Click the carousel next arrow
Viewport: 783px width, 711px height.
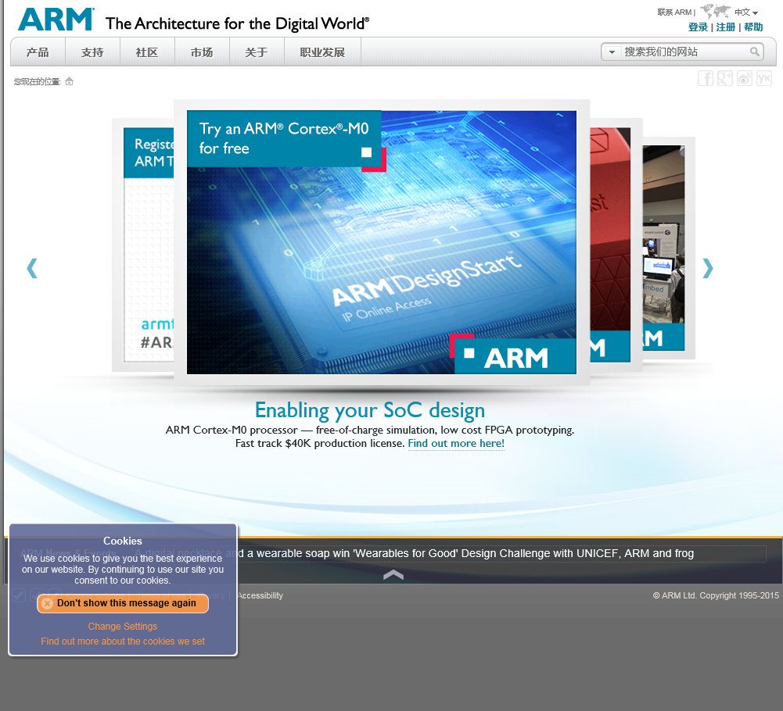point(708,268)
